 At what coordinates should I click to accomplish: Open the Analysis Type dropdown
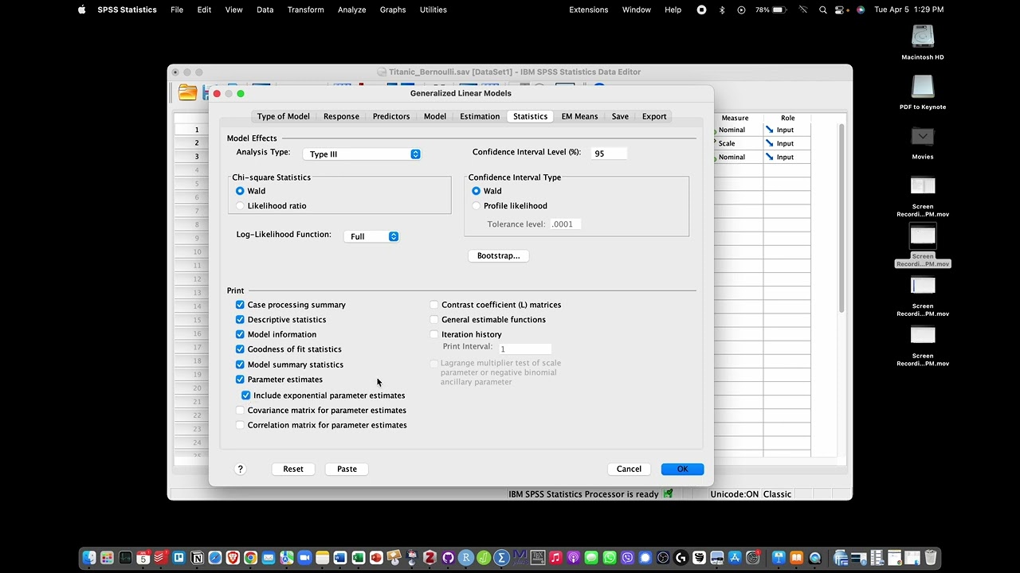(362, 154)
